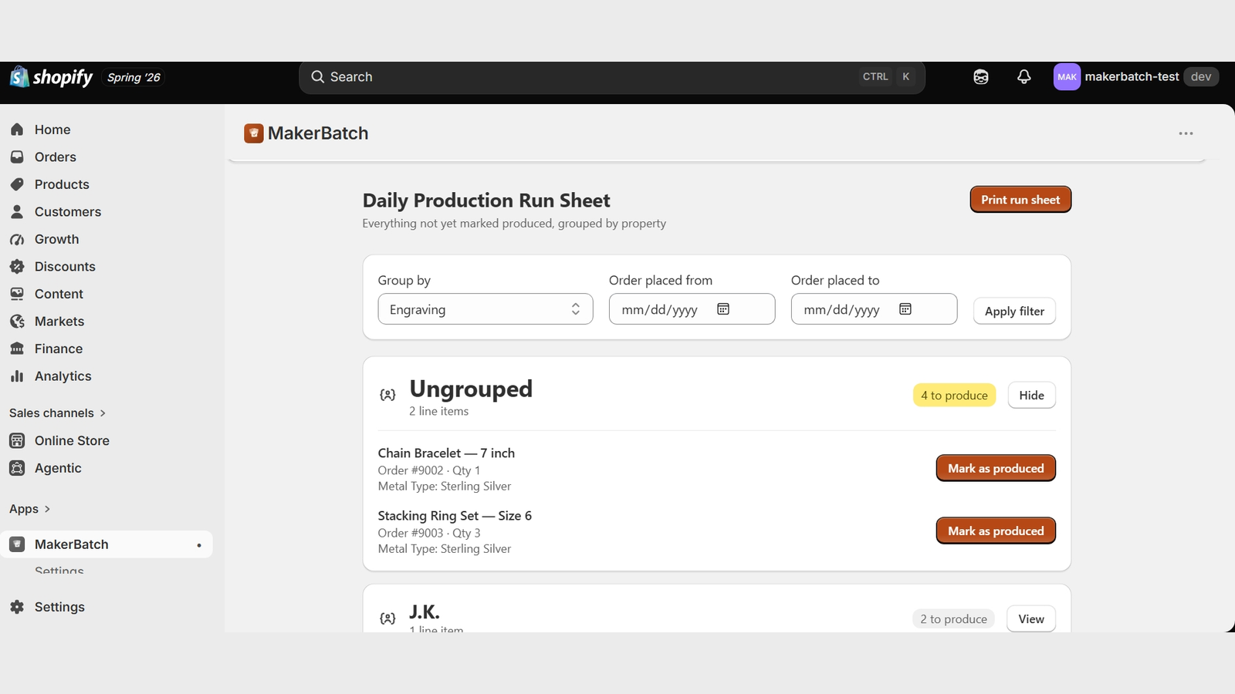Click the 4 to produce badge
The width and height of the screenshot is (1235, 694).
[x=954, y=396]
